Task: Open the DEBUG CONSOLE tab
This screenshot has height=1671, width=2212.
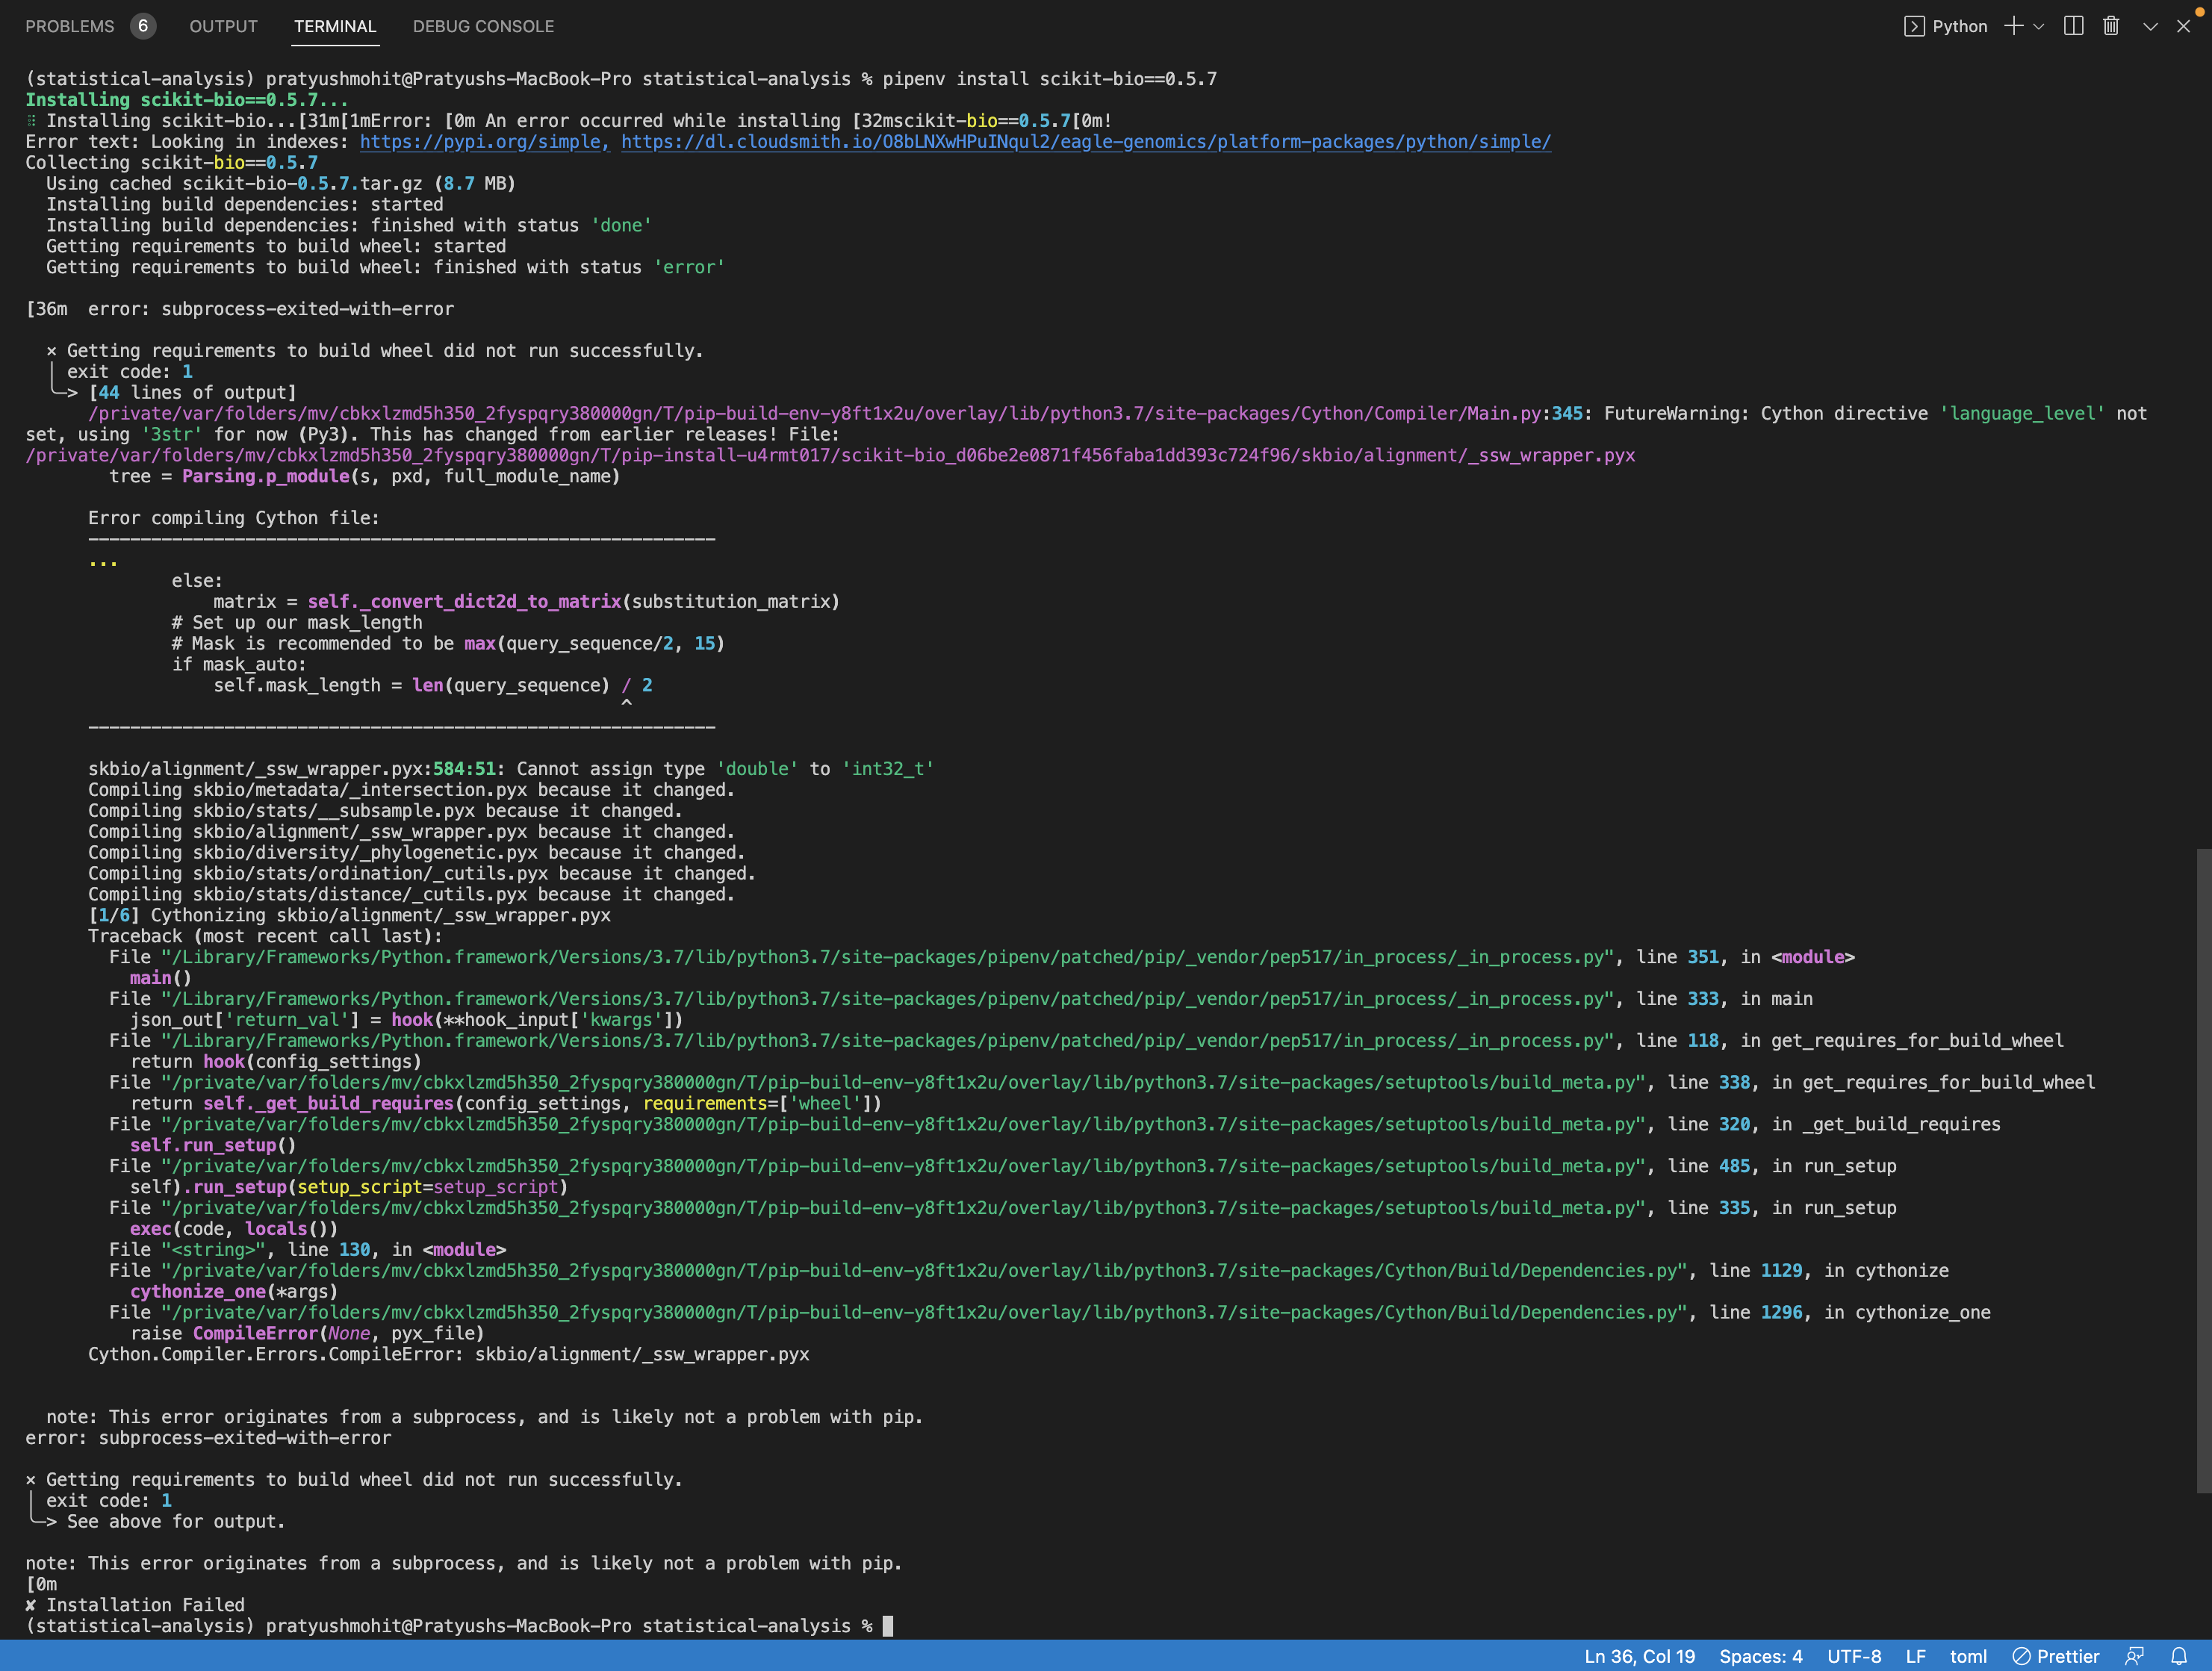Action: (483, 26)
